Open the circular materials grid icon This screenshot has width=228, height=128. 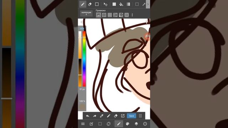(145, 124)
